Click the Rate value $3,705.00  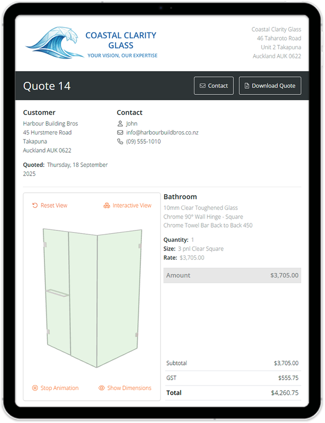coord(192,258)
